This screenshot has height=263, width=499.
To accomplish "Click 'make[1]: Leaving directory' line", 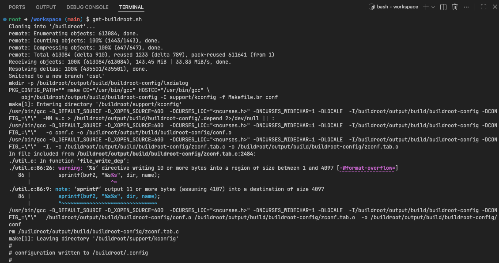I will click(x=94, y=239).
